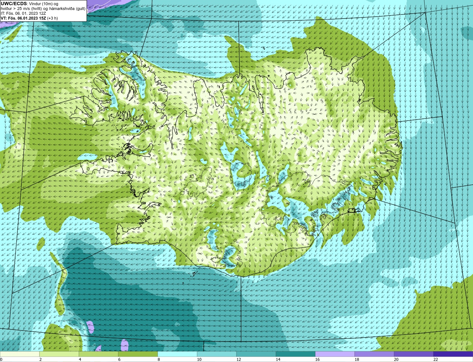The image size is (473, 362).
Task: Click the legend scale label '10'
Action: 199,359
